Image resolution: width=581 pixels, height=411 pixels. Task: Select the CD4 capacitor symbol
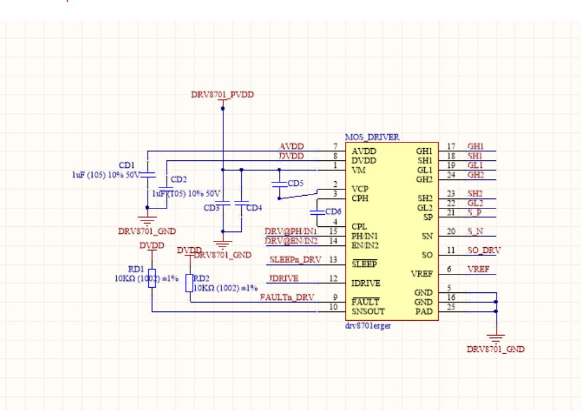click(x=241, y=203)
